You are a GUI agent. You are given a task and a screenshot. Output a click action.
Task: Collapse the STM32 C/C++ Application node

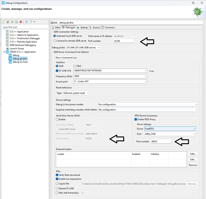click(x=4, y=52)
